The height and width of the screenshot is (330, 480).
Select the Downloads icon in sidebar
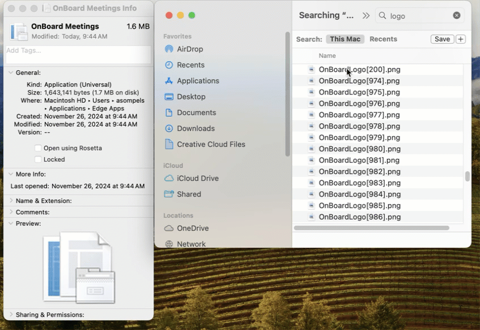(169, 129)
